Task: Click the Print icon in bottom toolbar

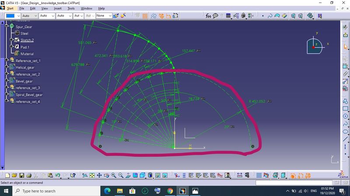Action: coord(28,176)
